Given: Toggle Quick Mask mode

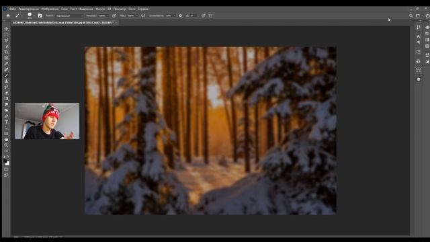Looking at the screenshot, I should [x=6, y=169].
